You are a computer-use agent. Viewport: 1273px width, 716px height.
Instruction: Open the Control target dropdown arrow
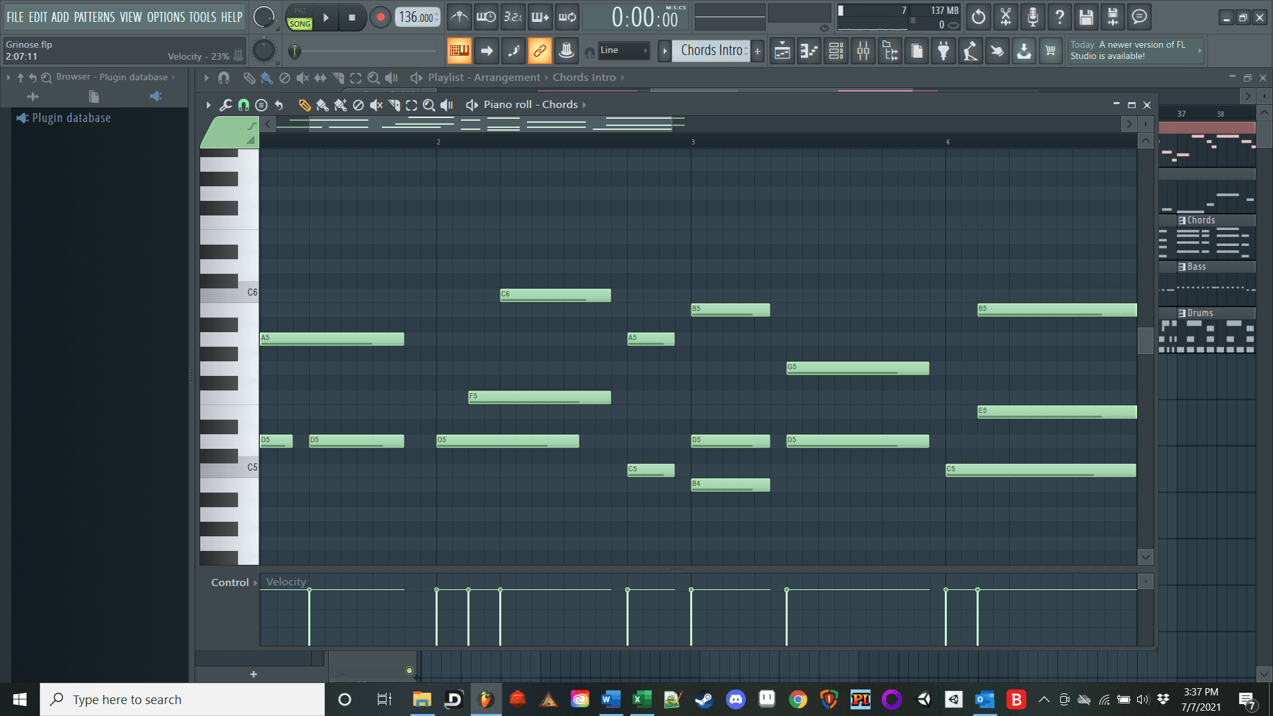(x=255, y=583)
